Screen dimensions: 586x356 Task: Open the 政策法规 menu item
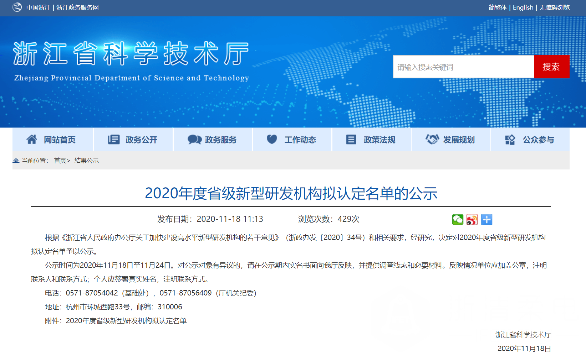tap(379, 140)
